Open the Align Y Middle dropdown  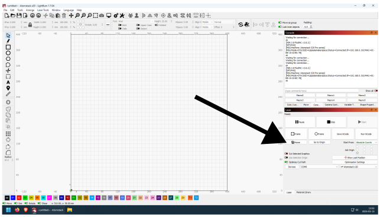coord(207,27)
